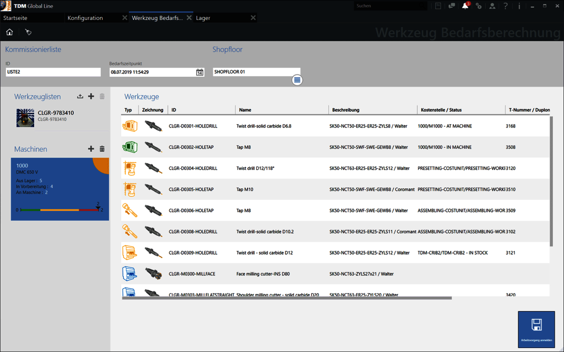Click the machine 1000 status progress bar
This screenshot has height=352, width=564.
click(x=59, y=210)
